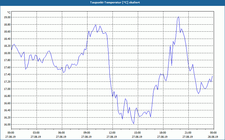This screenshot has height=140, width=225.
Task: Click the y-axis label 16,40
Action: [8, 110]
